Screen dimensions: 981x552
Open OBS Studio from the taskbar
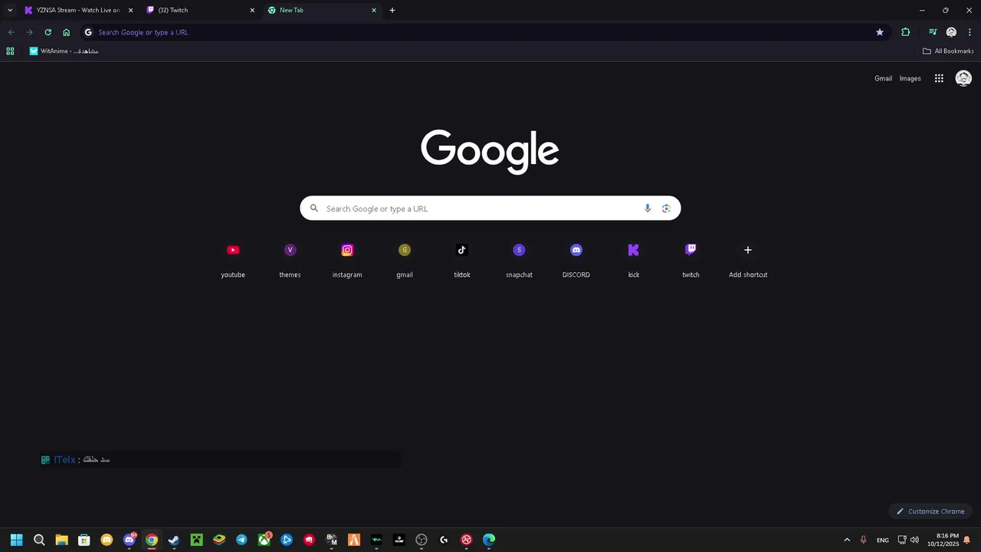(x=422, y=540)
